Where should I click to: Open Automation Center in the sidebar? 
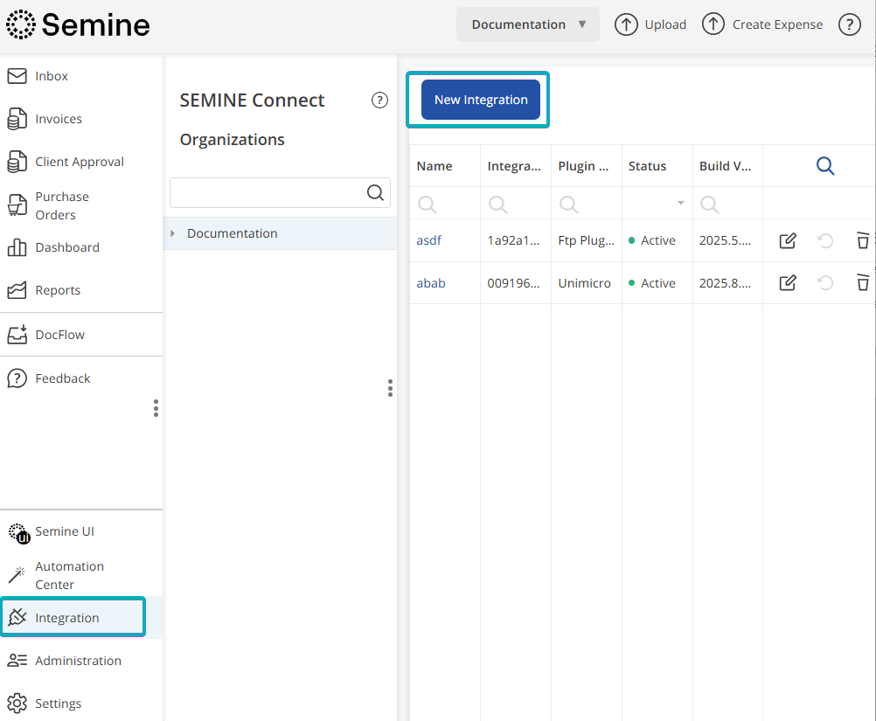69,575
